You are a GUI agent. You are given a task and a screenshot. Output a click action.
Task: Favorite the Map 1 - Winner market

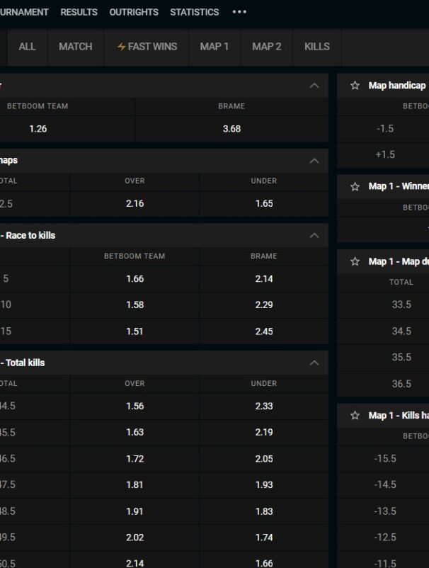tap(355, 186)
